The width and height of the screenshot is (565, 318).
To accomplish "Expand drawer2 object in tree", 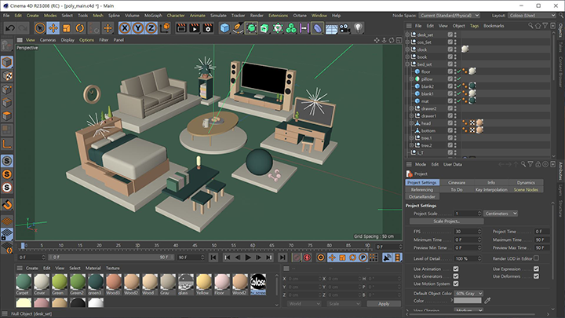I will 411,108.
